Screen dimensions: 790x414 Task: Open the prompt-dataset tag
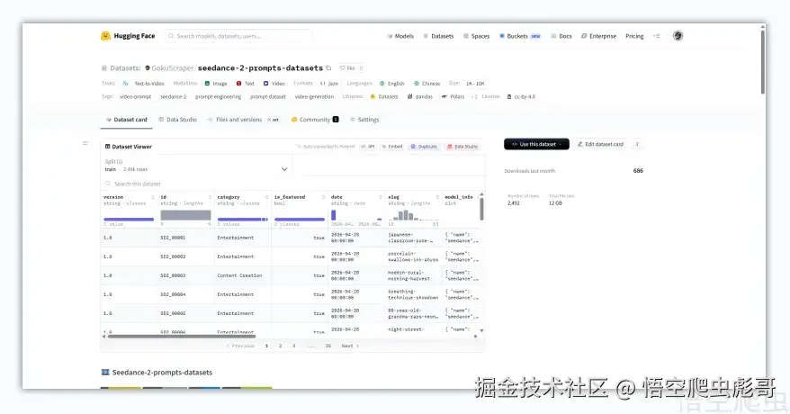268,96
